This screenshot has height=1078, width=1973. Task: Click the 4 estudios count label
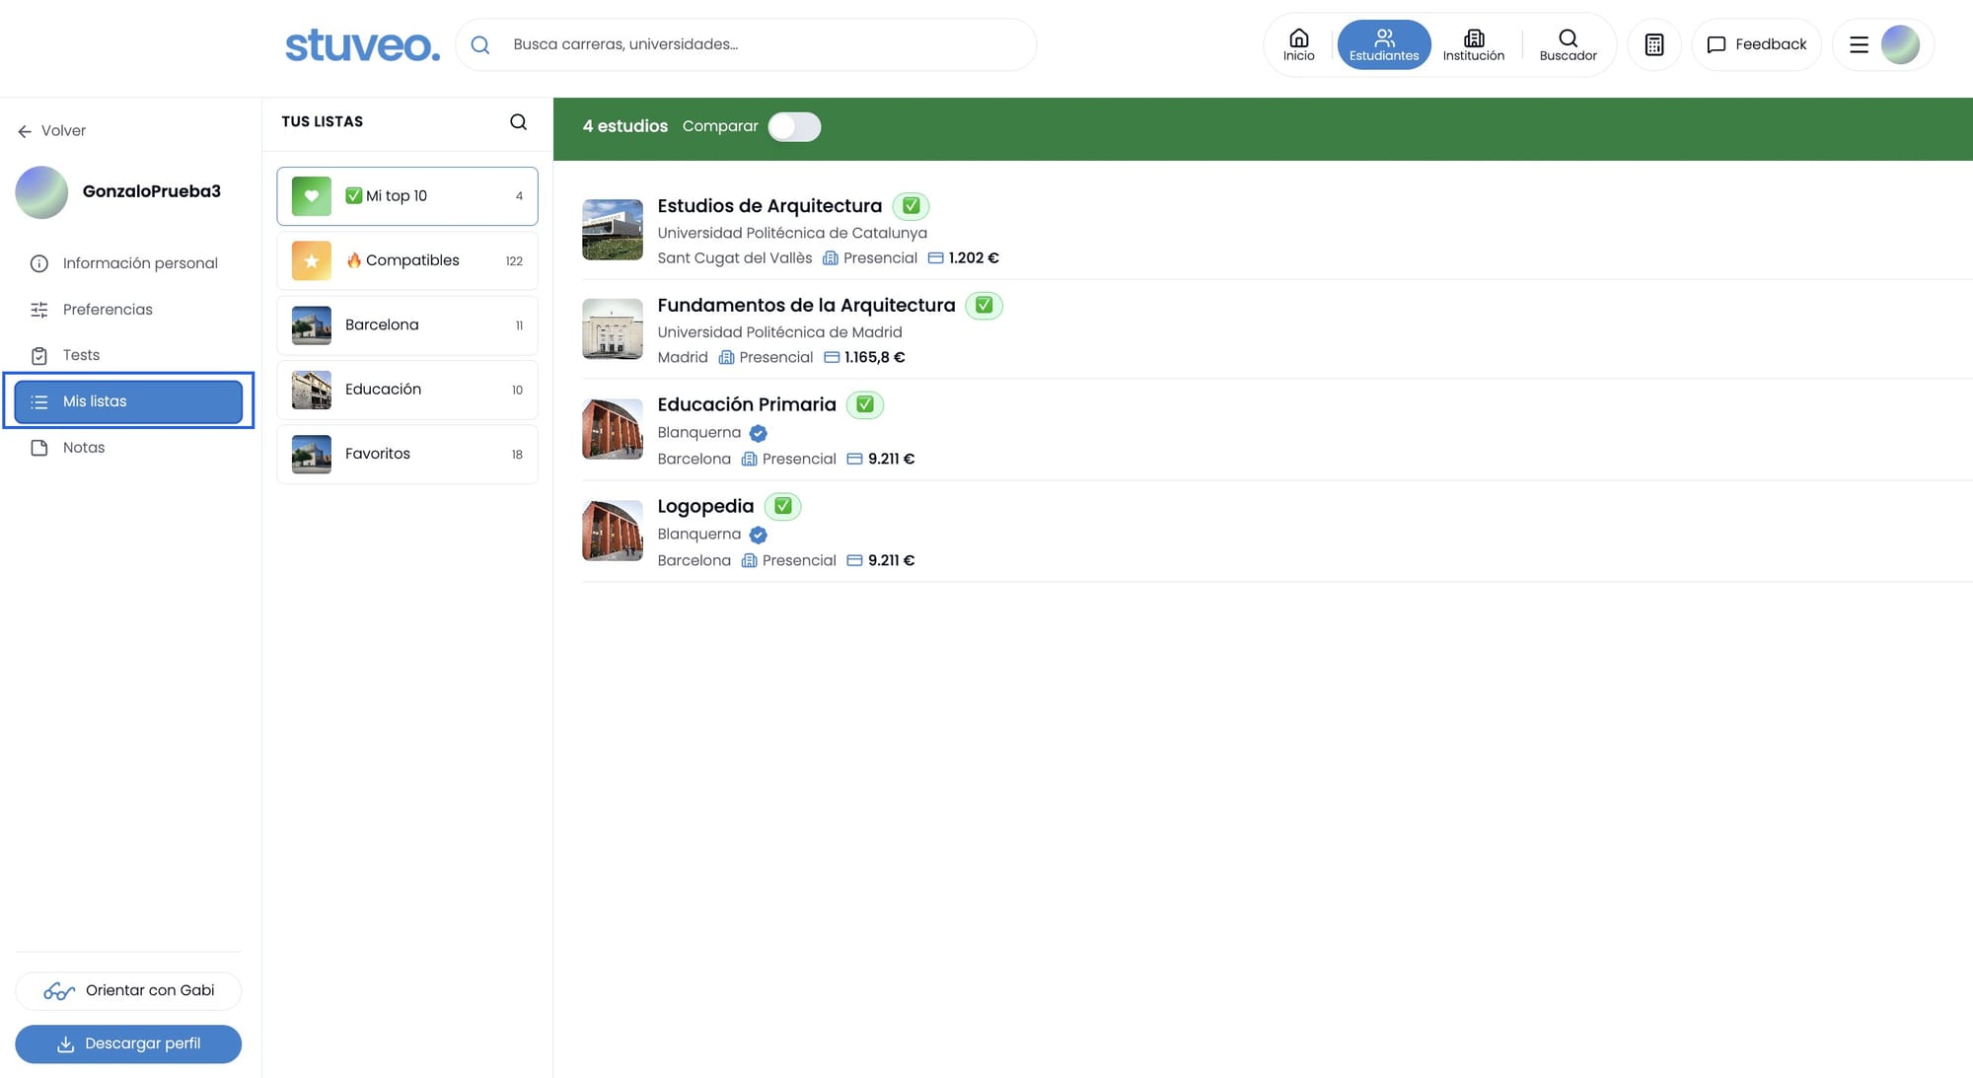point(624,126)
